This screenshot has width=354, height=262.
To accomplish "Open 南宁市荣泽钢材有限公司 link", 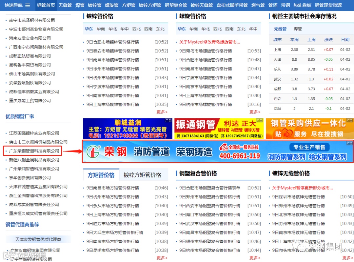I will point(32,20).
